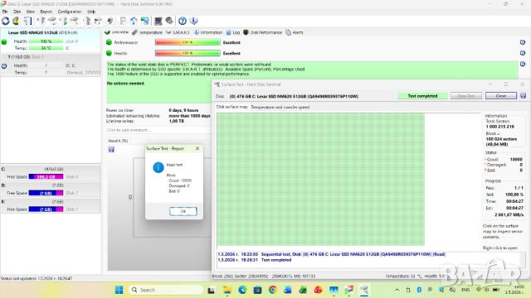The width and height of the screenshot is (531, 298).
Task: Click the laptop screen toolbar icon
Action: pos(158,21)
